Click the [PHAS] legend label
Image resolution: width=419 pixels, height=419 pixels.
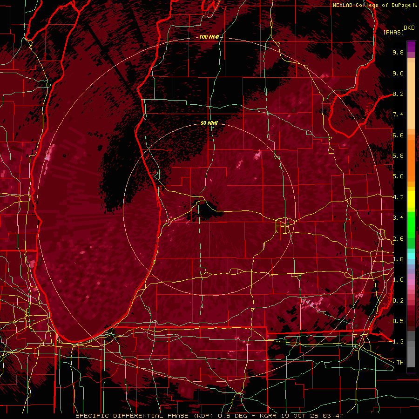[393, 32]
